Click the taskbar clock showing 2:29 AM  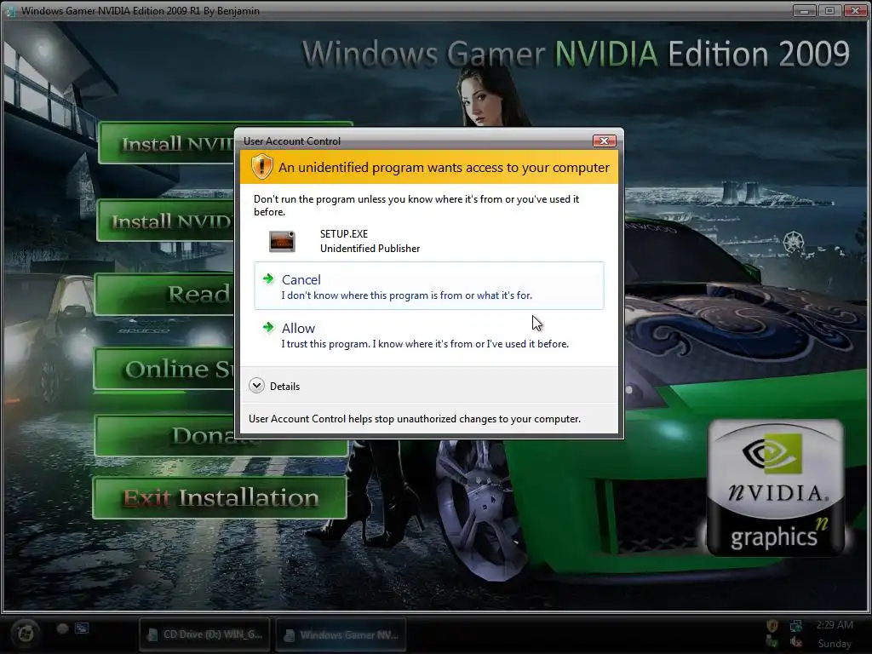click(835, 625)
